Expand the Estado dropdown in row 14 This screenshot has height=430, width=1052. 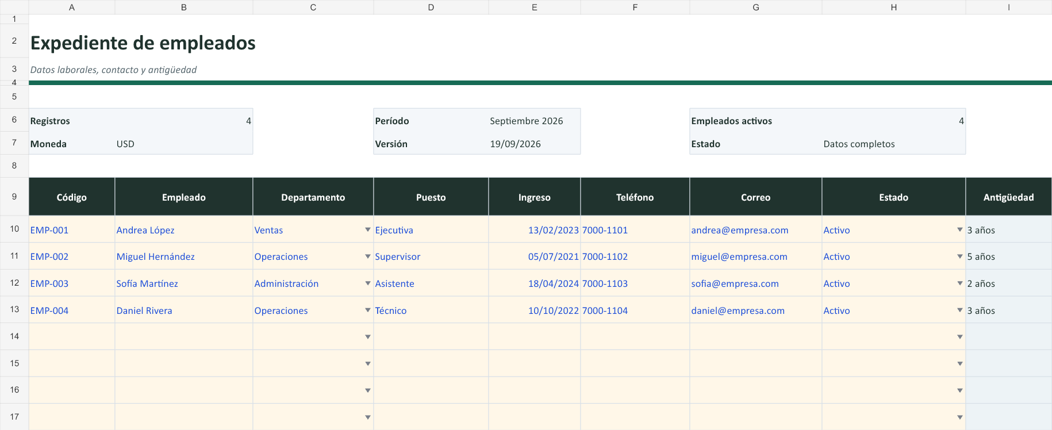(x=960, y=337)
